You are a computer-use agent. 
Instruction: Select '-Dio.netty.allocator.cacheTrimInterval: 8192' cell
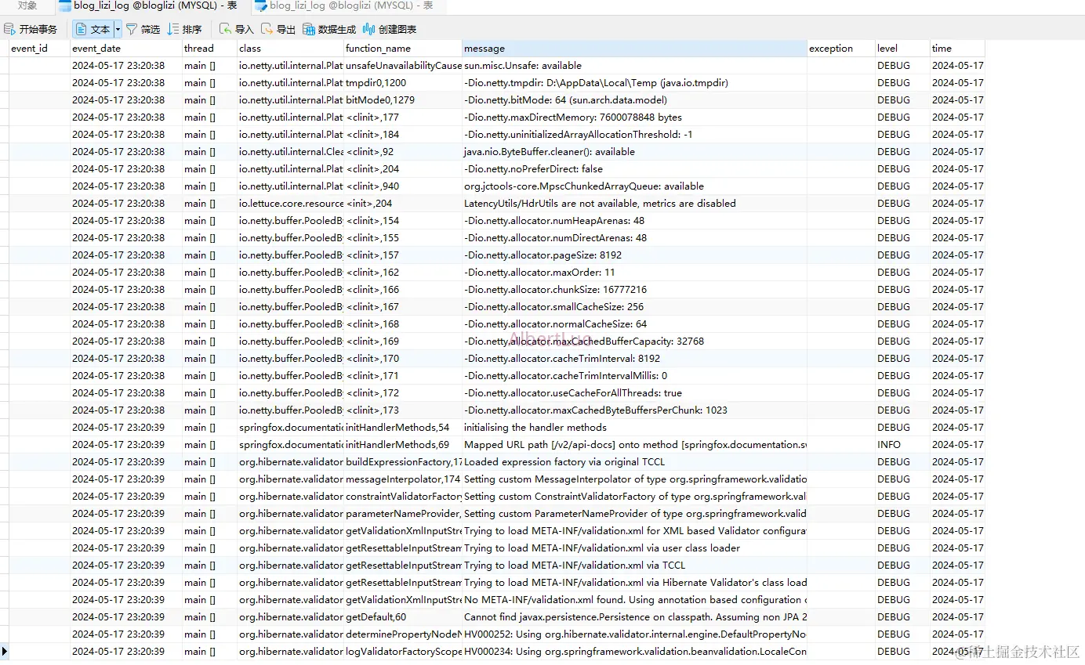click(x=634, y=359)
